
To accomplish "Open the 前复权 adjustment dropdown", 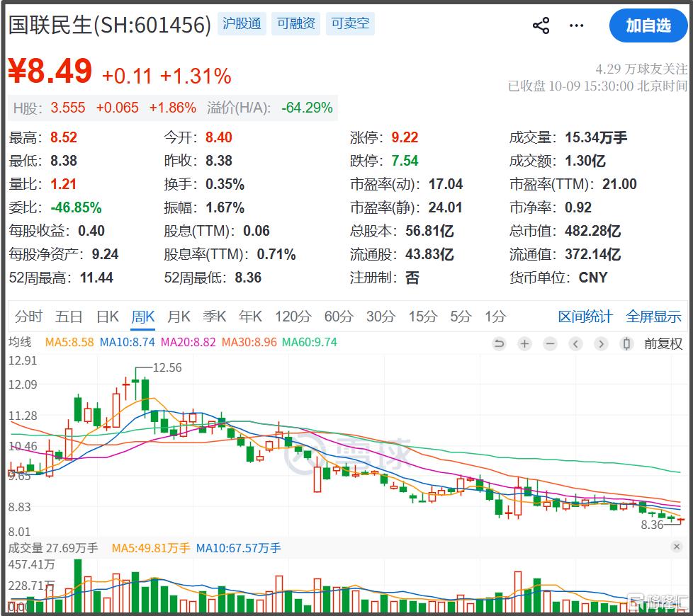I will point(663,343).
